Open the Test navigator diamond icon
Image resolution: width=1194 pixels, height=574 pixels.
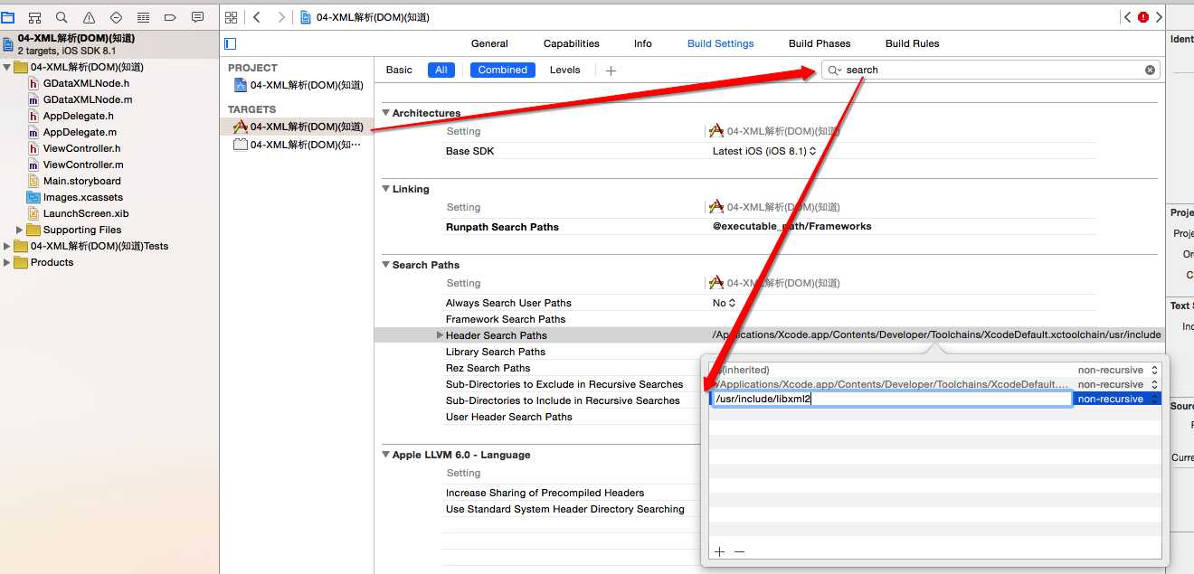pyautogui.click(x=116, y=17)
